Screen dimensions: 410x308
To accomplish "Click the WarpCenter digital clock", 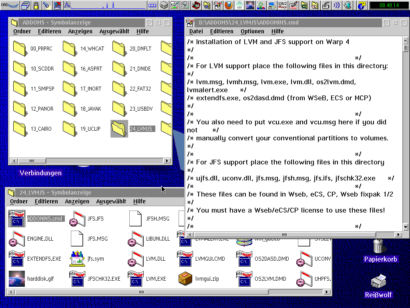I will pyautogui.click(x=389, y=5).
